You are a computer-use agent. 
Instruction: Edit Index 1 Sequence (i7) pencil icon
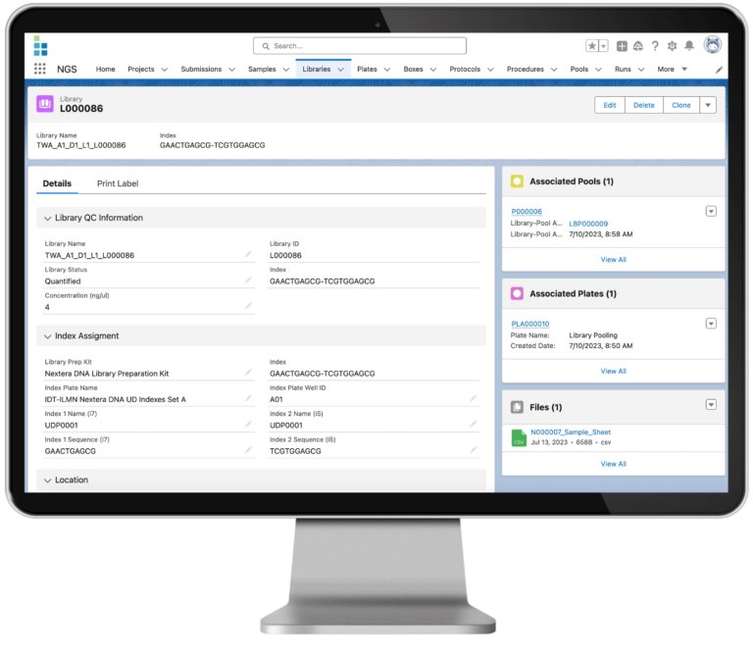click(x=248, y=450)
